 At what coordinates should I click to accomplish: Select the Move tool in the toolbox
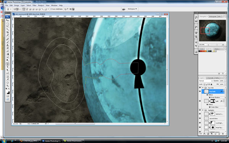pos(8,20)
